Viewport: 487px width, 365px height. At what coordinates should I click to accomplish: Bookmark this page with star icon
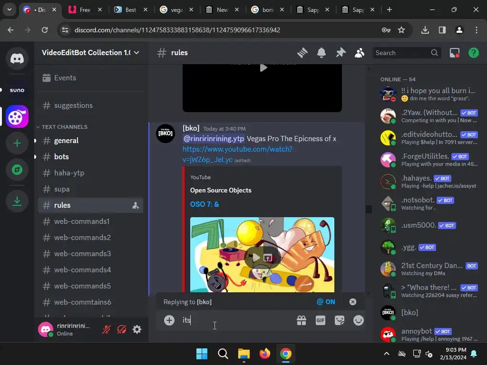(401, 30)
